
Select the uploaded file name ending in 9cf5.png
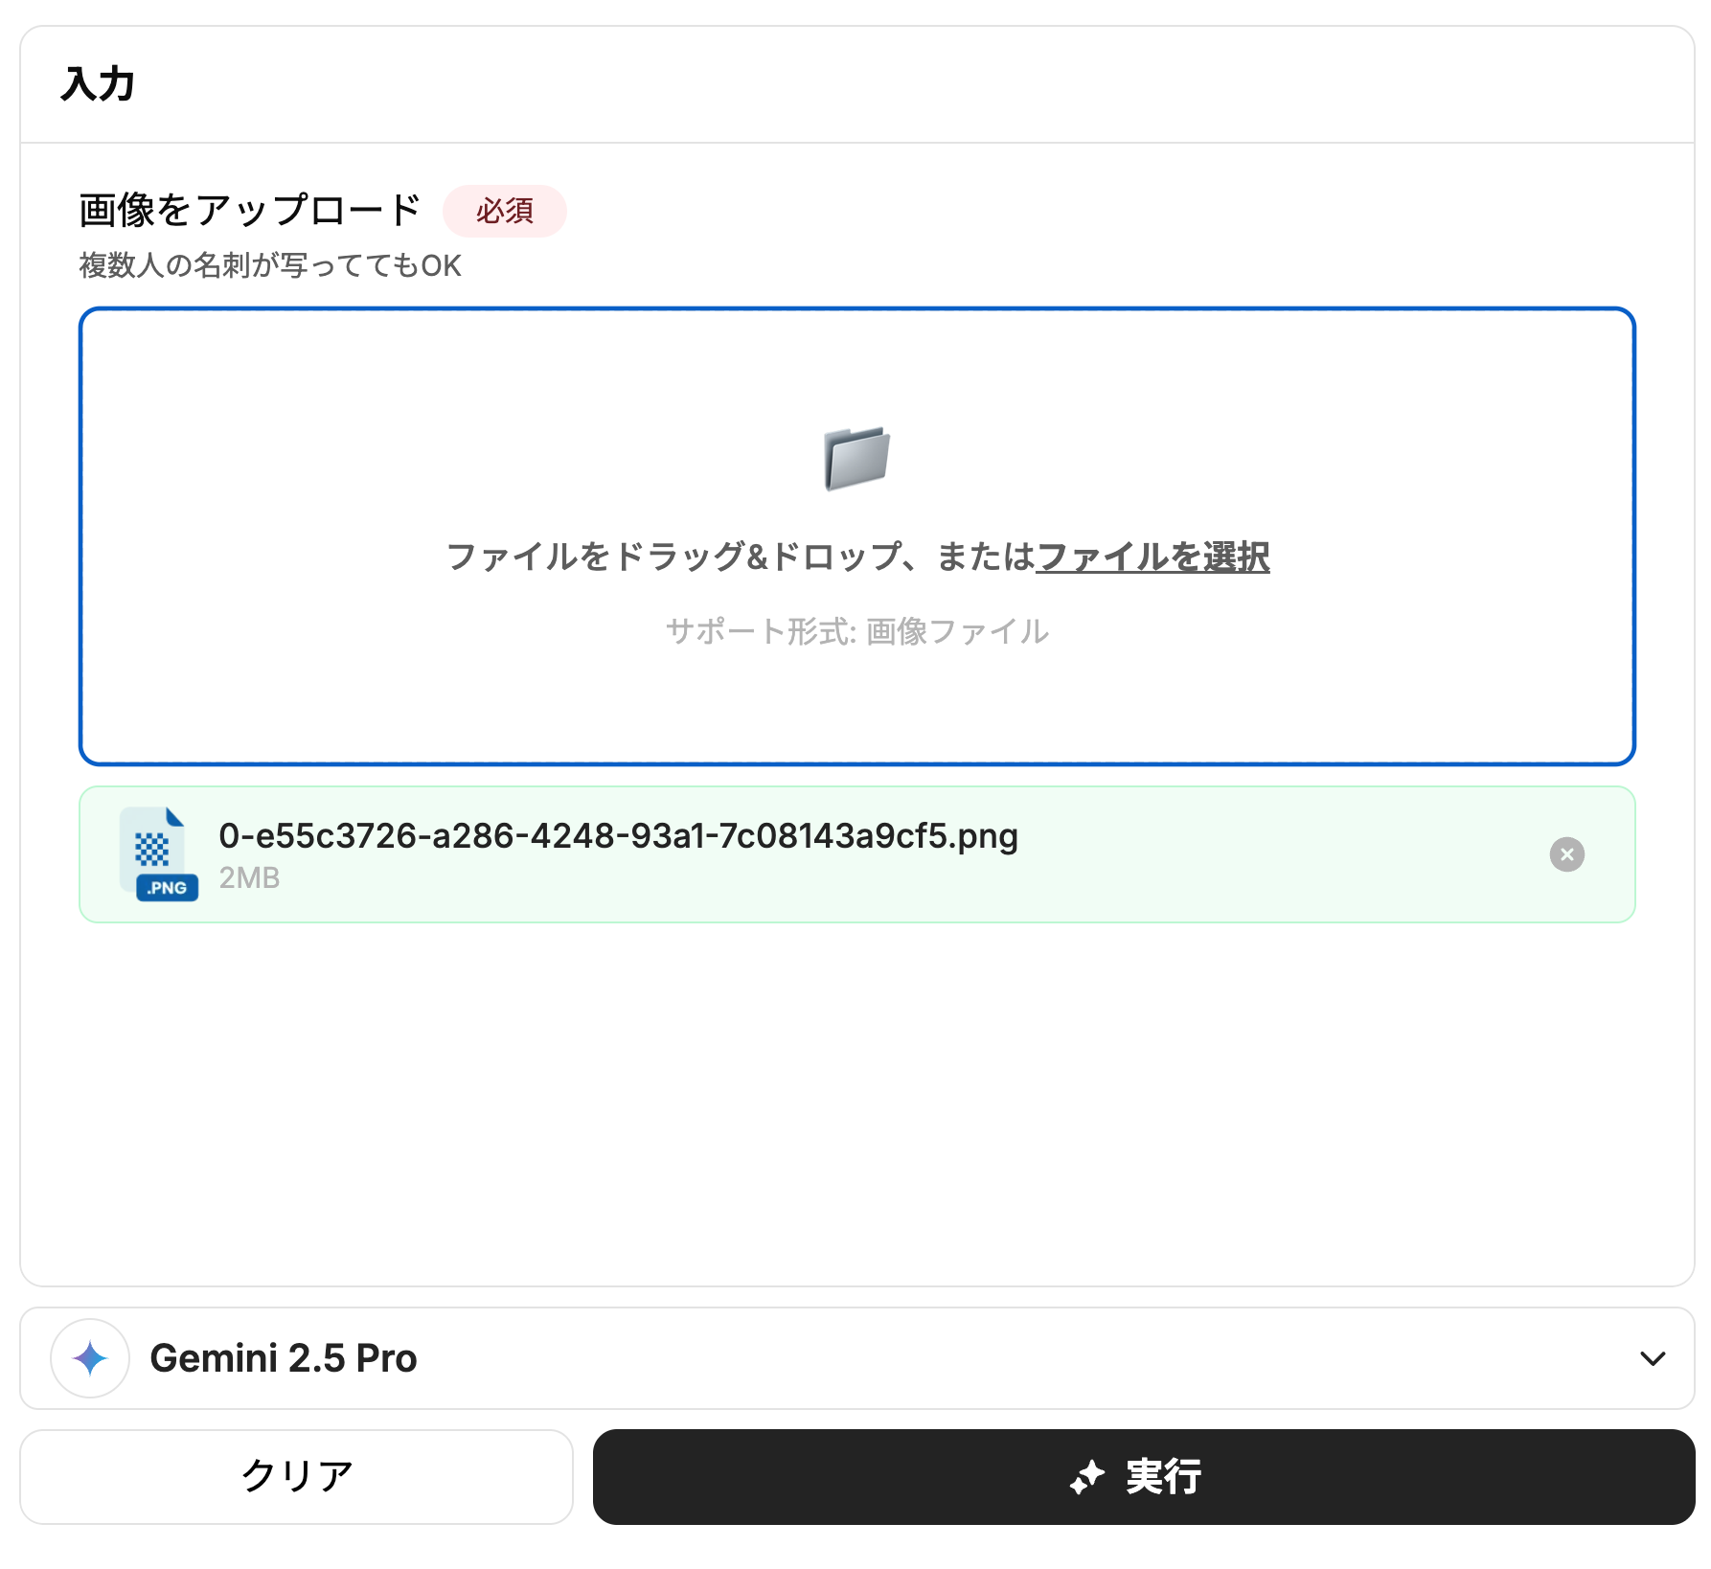(618, 836)
